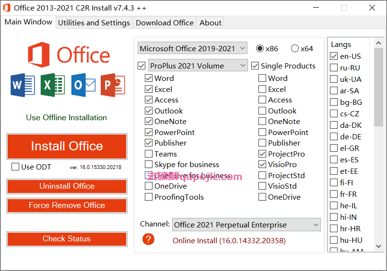The width and height of the screenshot is (387, 271).
Task: Open the Channel dropdown for Perpetual Enterprise
Action: coord(246,225)
